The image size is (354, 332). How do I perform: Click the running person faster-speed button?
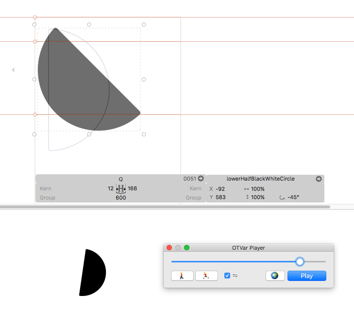tap(206, 276)
